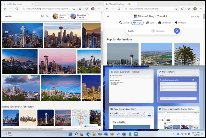Open the clock showing 10:24 AM
The height and width of the screenshot is (138, 206).
coord(196,134)
